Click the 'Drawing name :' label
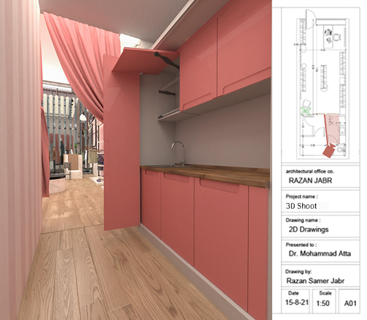Screen dimensions: 367x320 [303, 220]
